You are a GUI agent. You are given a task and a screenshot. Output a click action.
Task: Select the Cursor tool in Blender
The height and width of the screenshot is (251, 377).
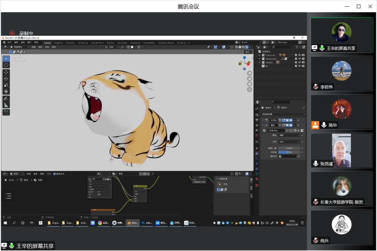pos(6,65)
